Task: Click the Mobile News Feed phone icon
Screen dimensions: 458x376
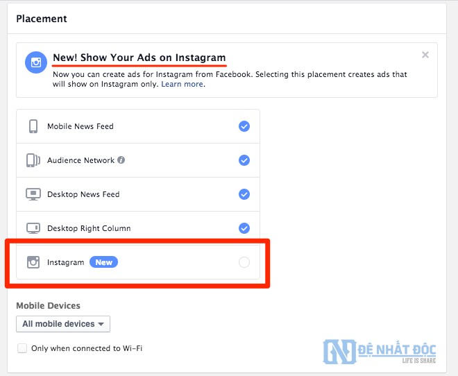Action: coord(33,126)
